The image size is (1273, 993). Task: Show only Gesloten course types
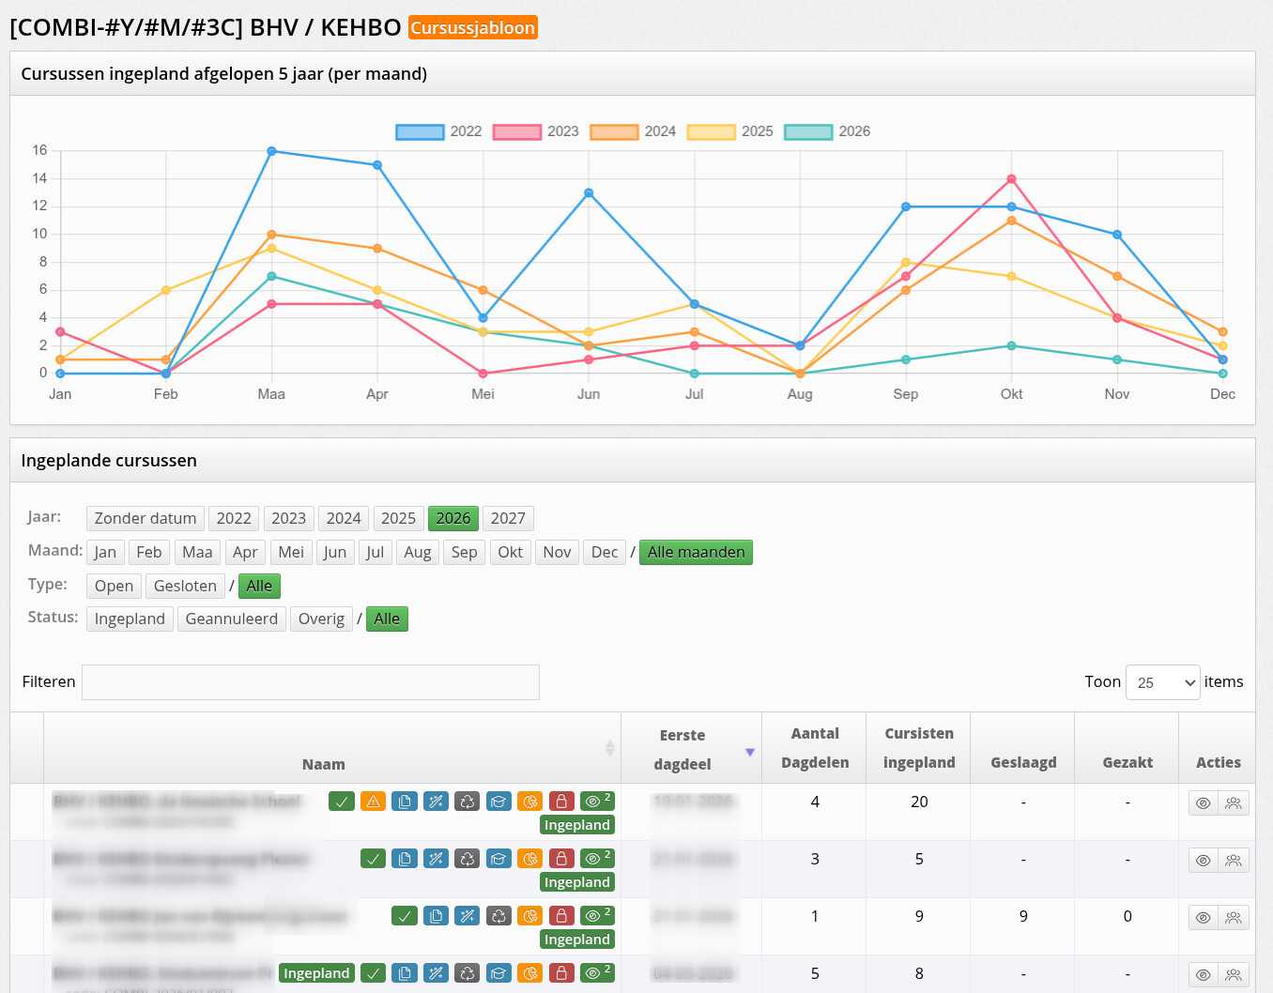185,586
